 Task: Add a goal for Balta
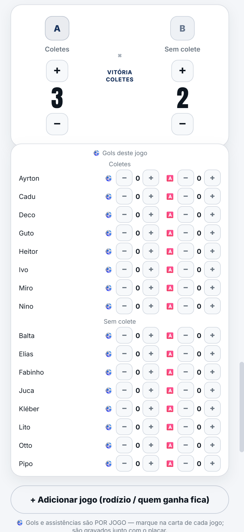151,335
